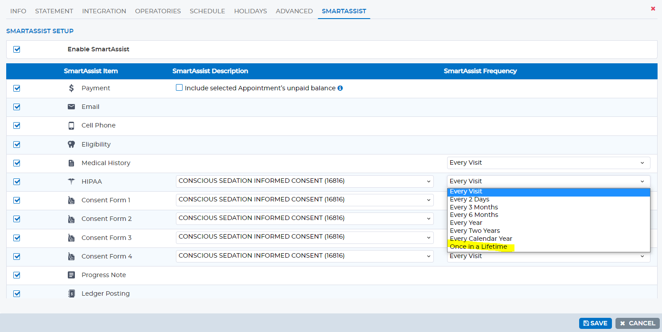
Task: Switch to the INFO tab
Action: [x=18, y=11]
